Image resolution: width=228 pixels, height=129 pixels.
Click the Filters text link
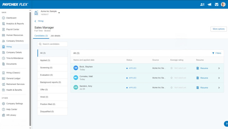[x=218, y=53]
